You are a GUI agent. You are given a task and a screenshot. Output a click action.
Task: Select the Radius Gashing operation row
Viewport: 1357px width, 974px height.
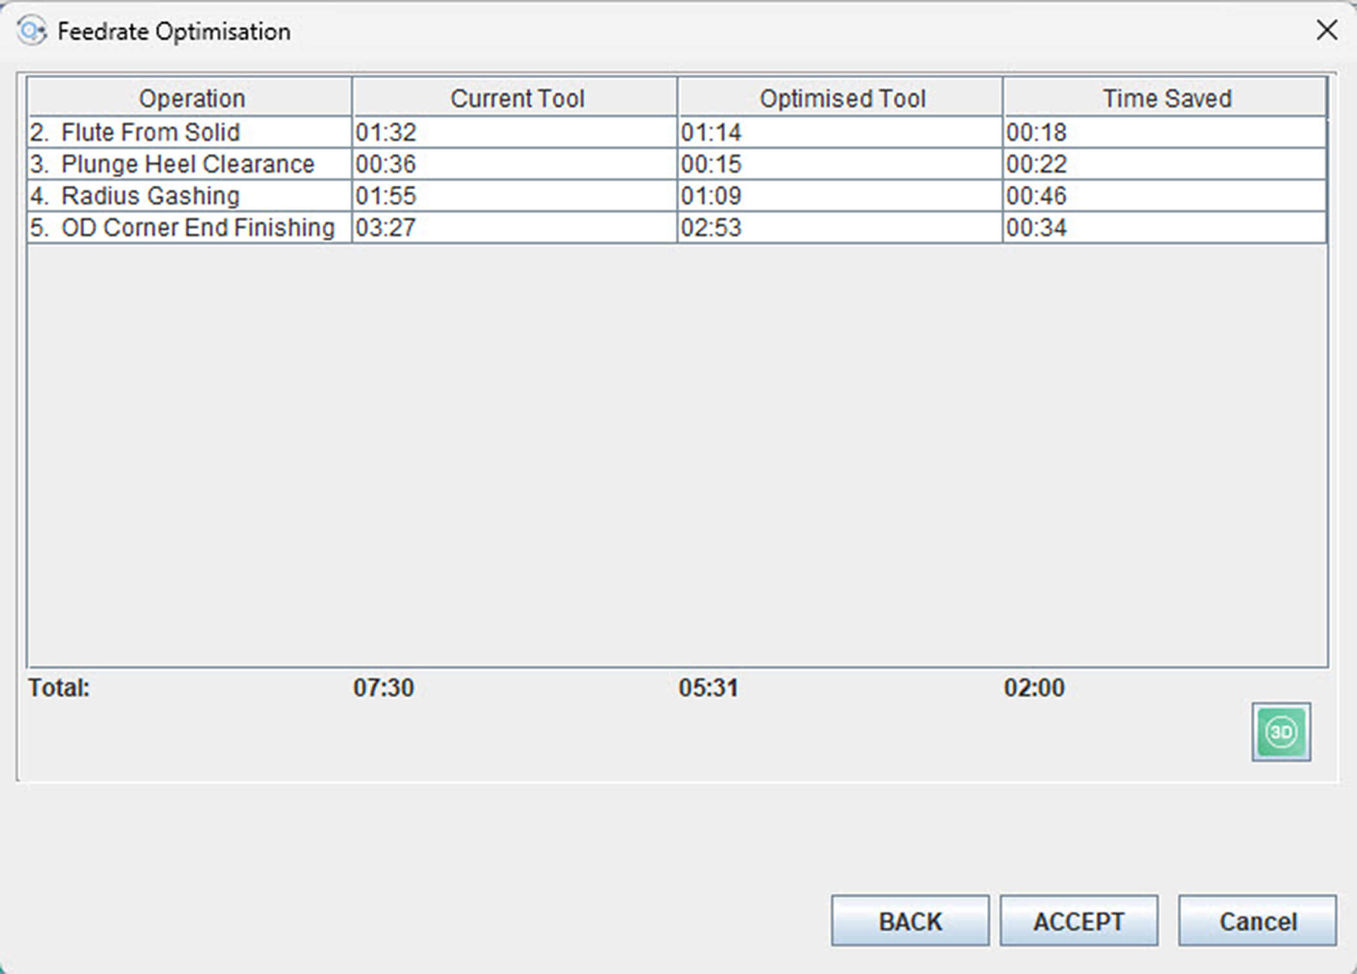(150, 196)
